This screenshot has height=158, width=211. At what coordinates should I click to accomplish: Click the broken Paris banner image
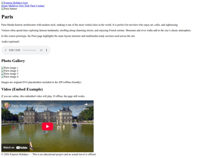pyautogui.click(x=9, y=9)
